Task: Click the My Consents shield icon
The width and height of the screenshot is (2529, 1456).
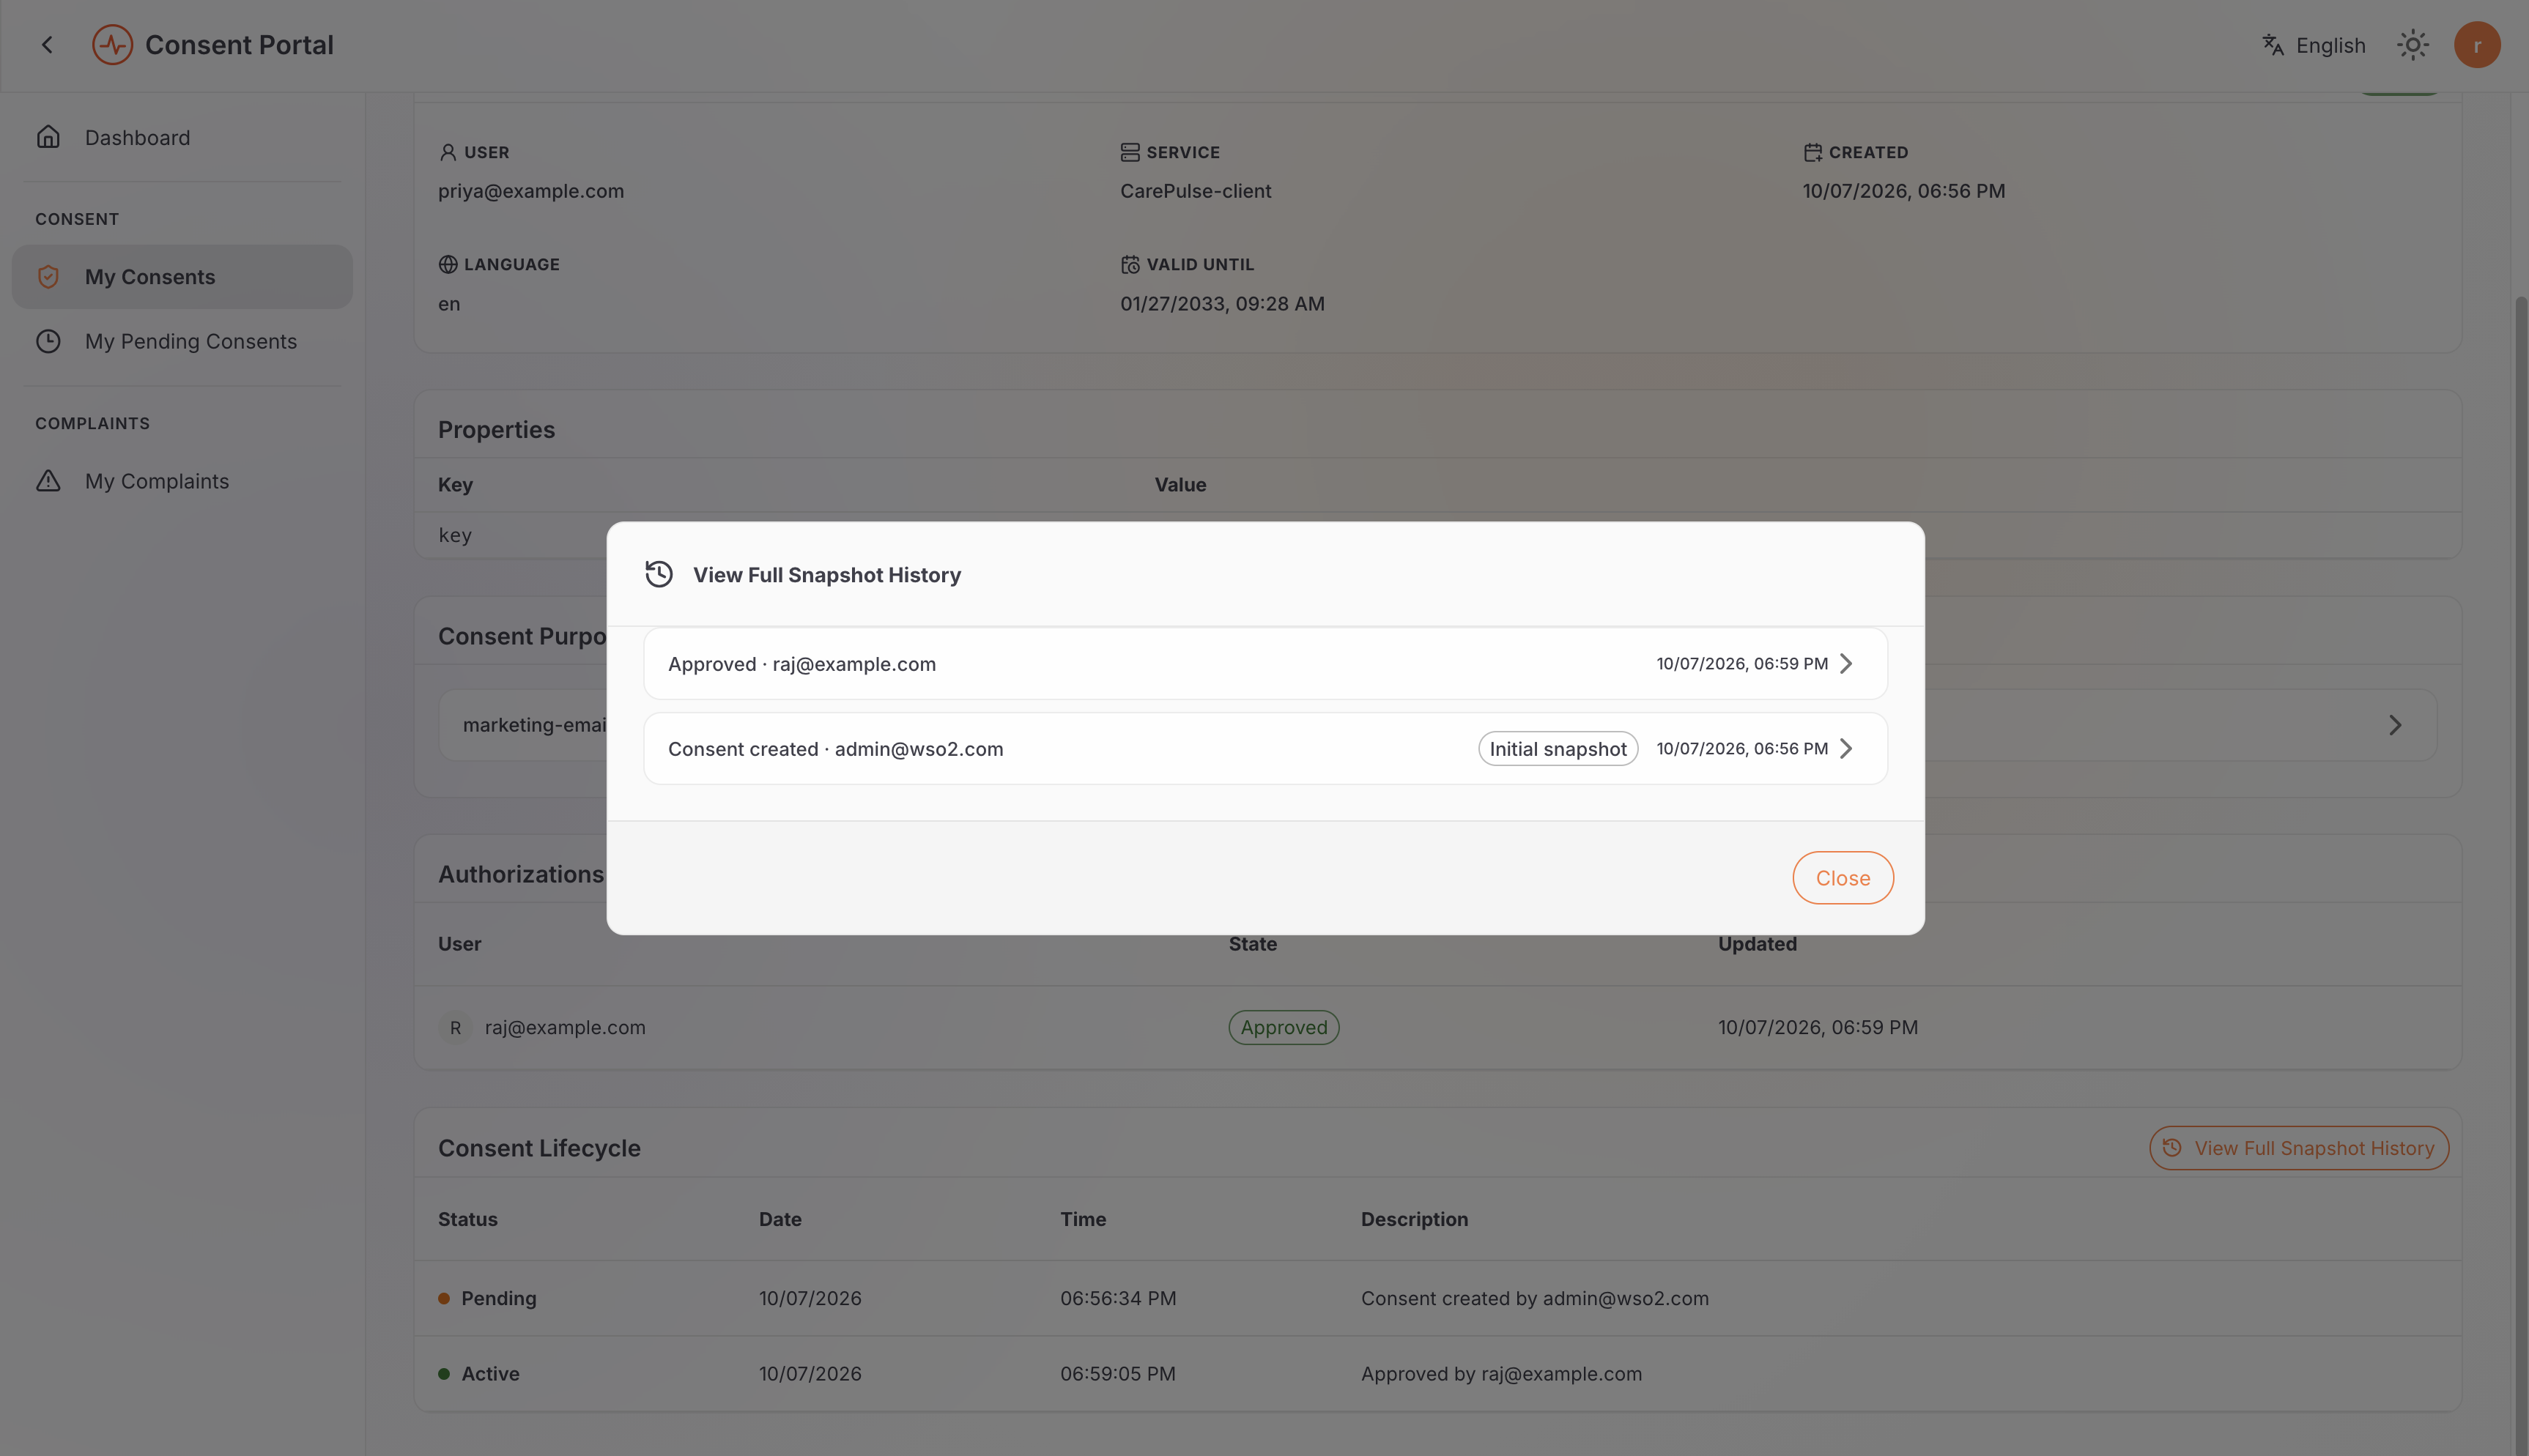Action: (x=48, y=277)
